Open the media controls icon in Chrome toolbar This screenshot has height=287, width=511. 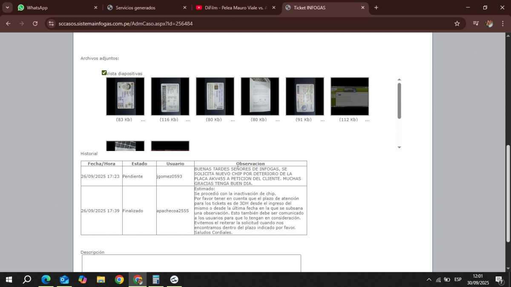[476, 24]
